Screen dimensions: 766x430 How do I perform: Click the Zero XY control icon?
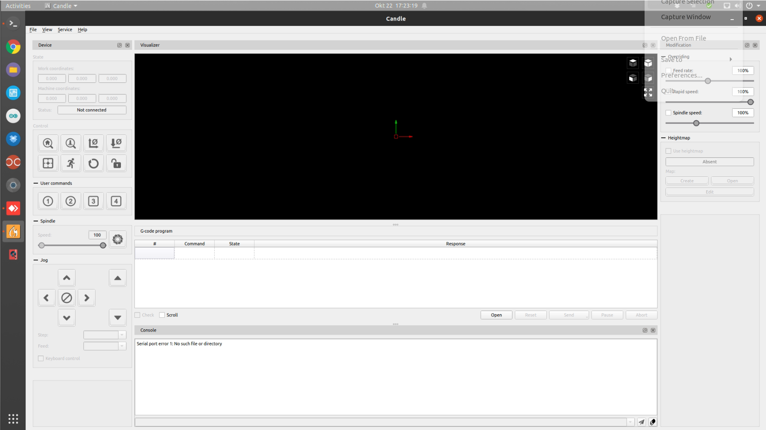click(x=93, y=143)
